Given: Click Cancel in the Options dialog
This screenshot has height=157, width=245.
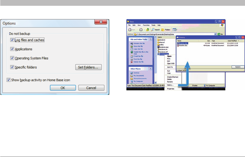Looking at the screenshot, I should tap(91, 88).
